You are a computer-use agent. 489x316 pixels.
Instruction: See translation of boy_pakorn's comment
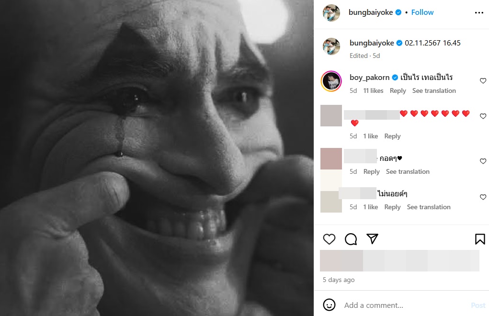click(434, 90)
